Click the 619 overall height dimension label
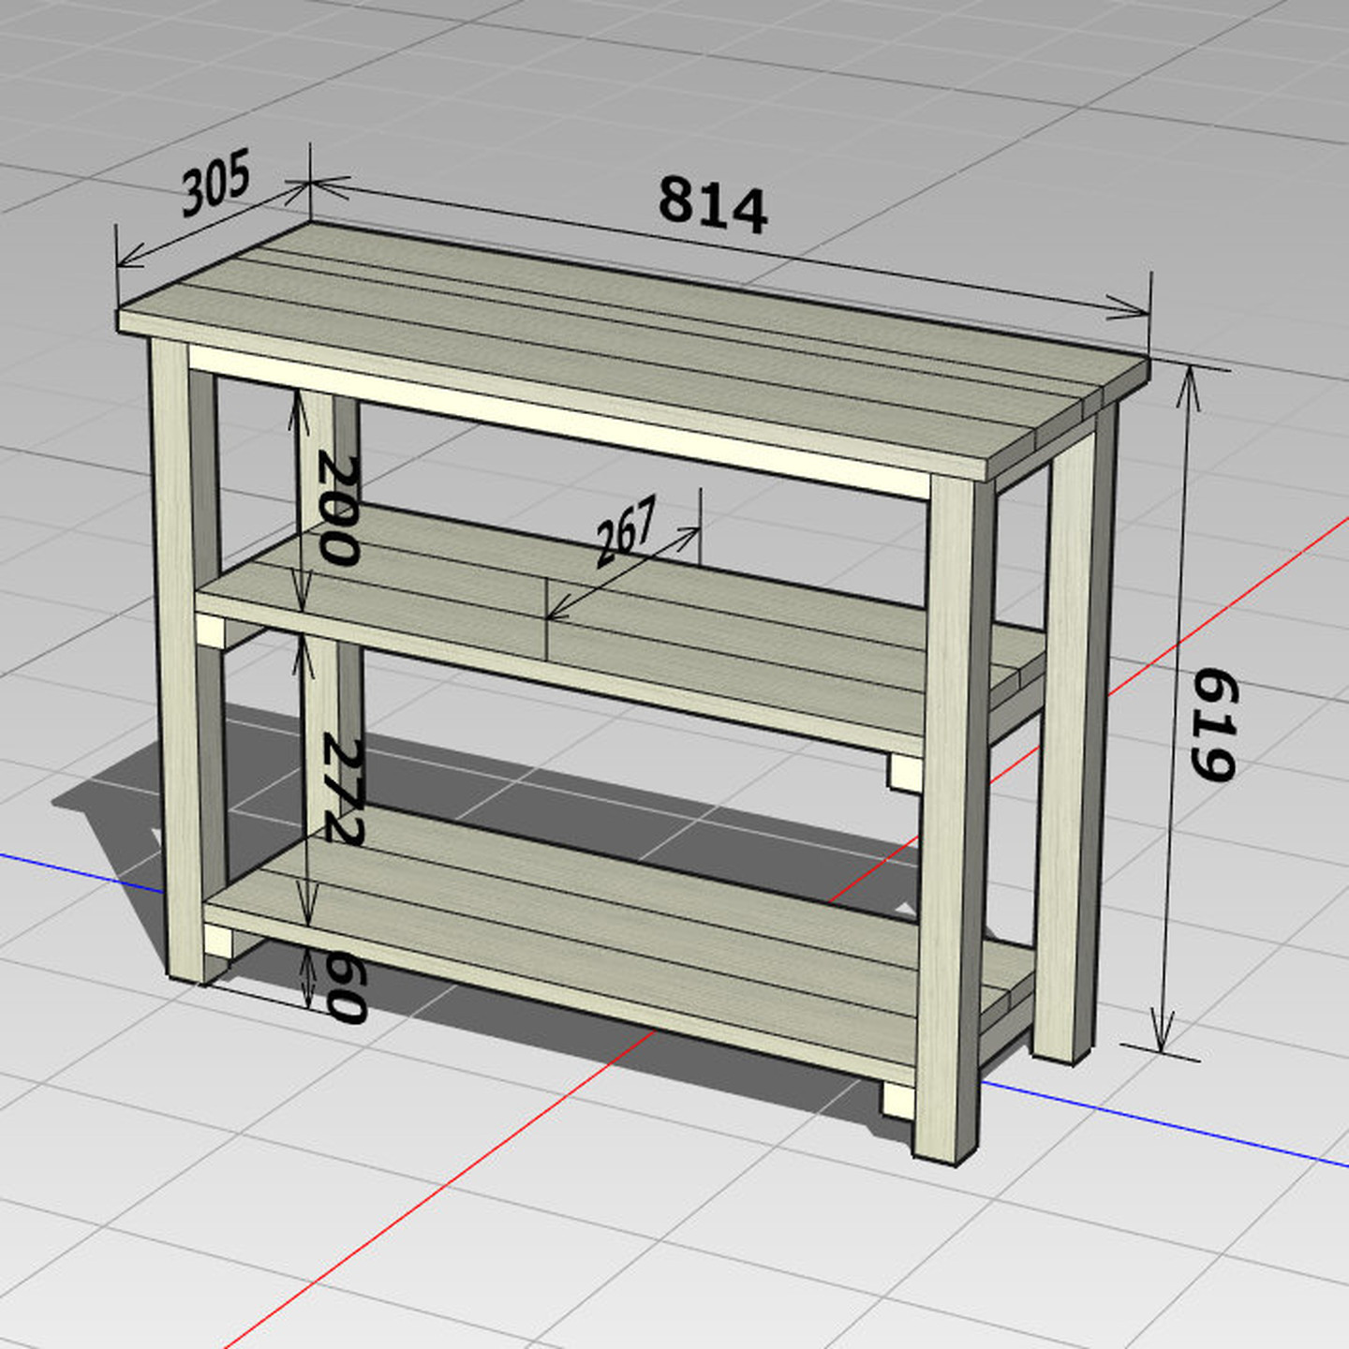This screenshot has width=1349, height=1349. (x=1214, y=724)
